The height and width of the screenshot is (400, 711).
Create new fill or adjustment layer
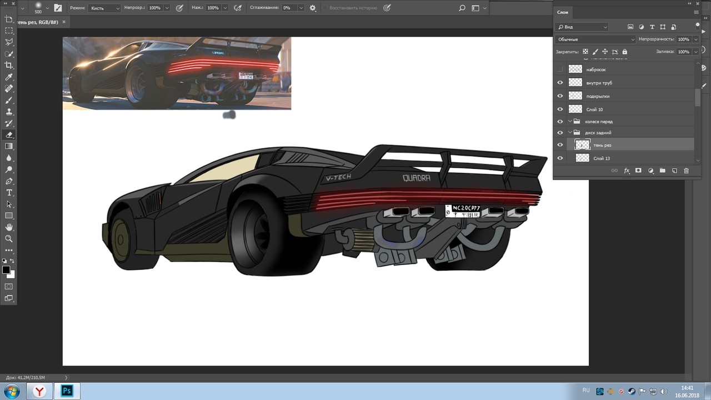(x=650, y=171)
